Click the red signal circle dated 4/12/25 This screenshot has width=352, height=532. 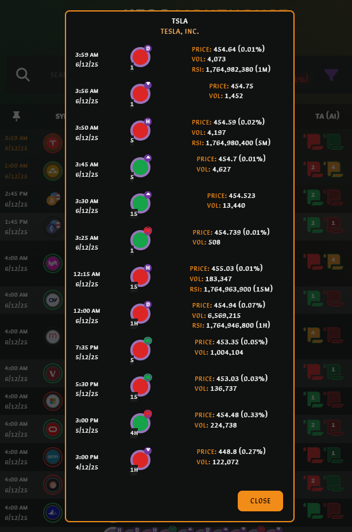point(140,460)
